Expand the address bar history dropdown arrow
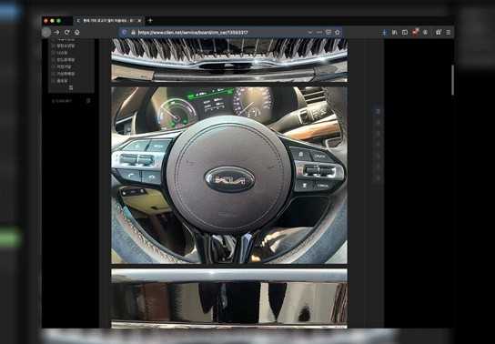Screen dimensions: 495x344 [x=310, y=32]
